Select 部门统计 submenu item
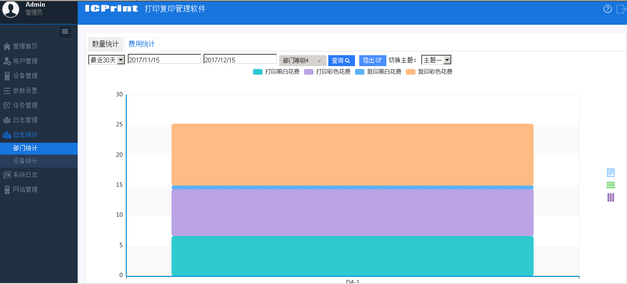This screenshot has height=284, width=627. pyautogui.click(x=39, y=148)
